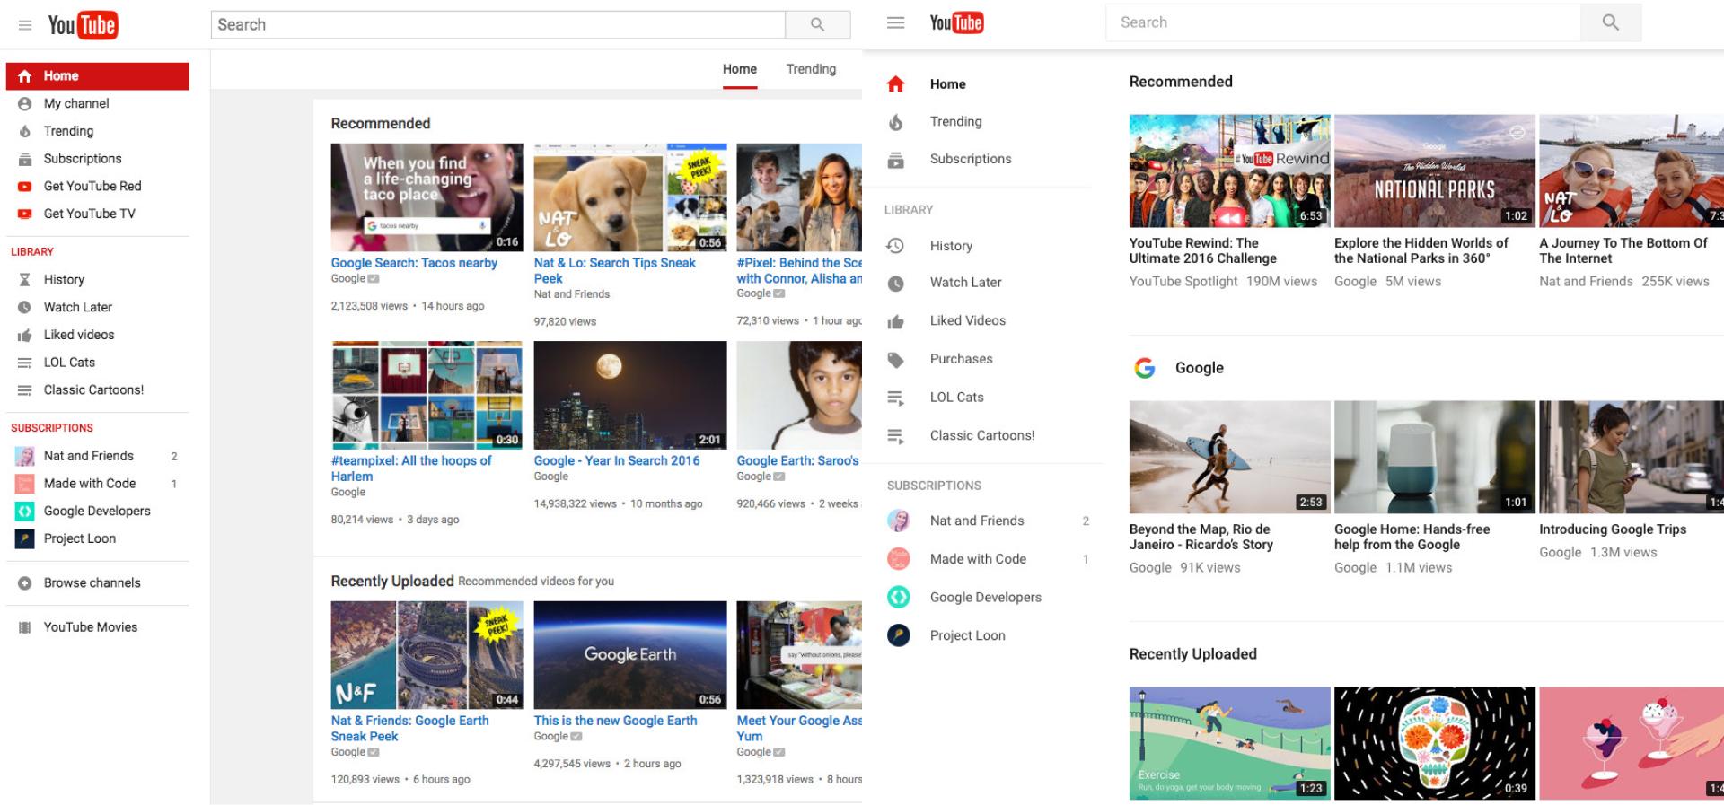Viewport: 1724px width, 805px height.
Task: Click the Get YouTube Red play icon
Action: coord(25,187)
